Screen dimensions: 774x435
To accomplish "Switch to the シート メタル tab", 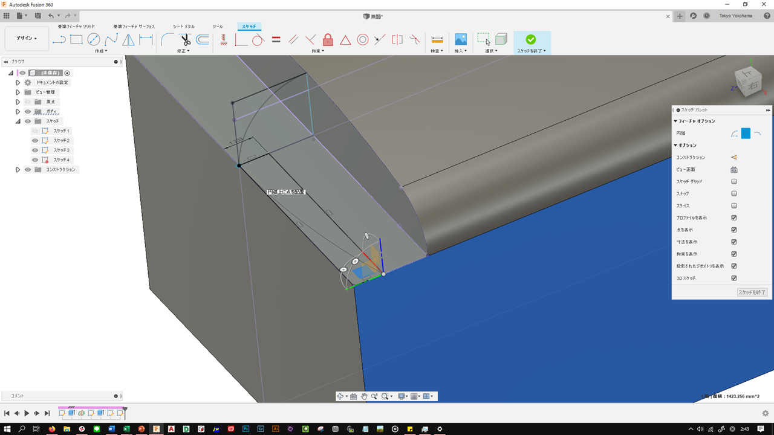I will point(184,27).
